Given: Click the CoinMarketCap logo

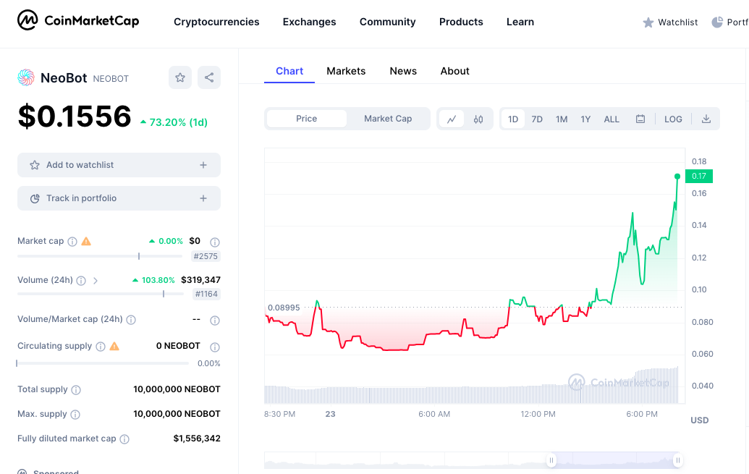Looking at the screenshot, I should tap(78, 20).
